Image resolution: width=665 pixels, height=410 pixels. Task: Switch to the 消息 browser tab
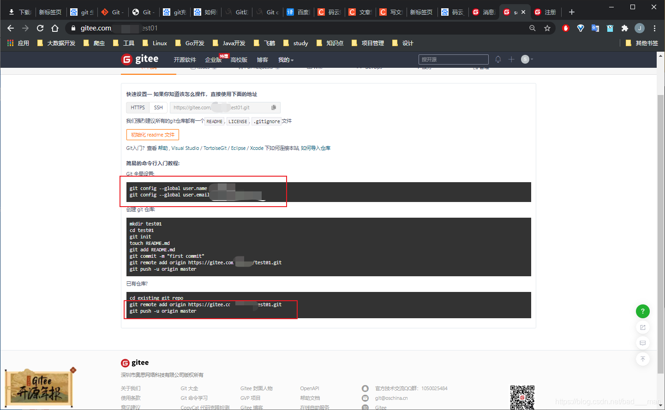(x=484, y=12)
